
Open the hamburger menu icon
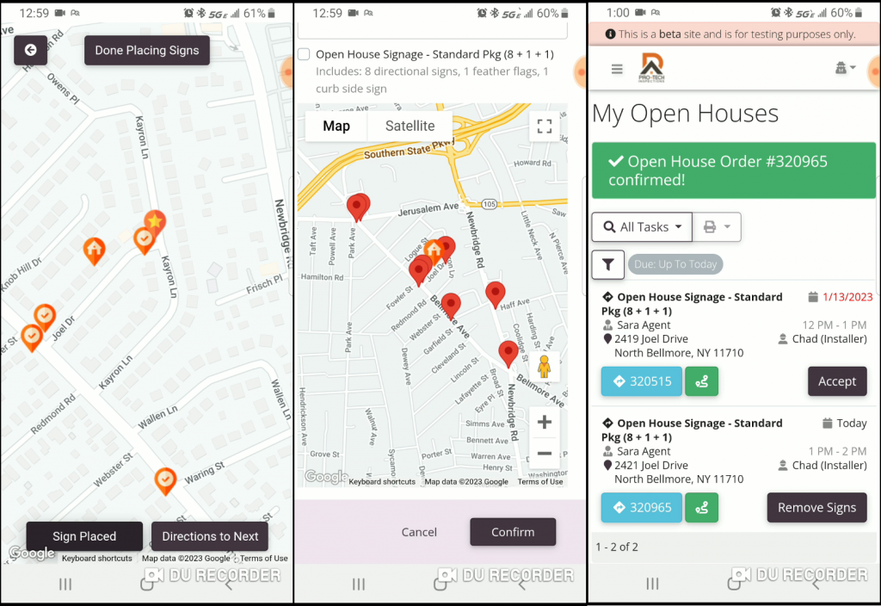point(617,70)
